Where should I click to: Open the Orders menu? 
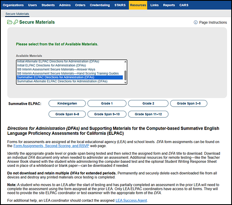click(x=80, y=5)
